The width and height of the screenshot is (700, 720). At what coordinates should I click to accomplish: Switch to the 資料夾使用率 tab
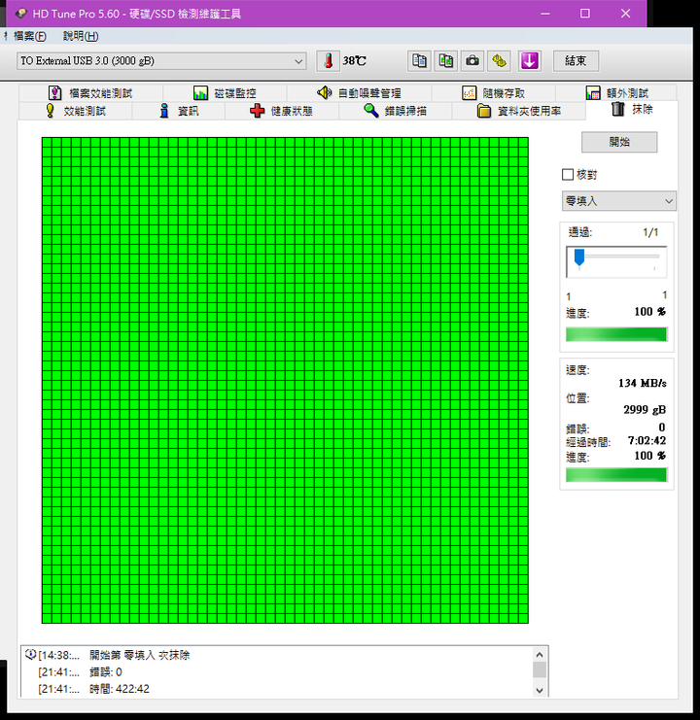[519, 111]
